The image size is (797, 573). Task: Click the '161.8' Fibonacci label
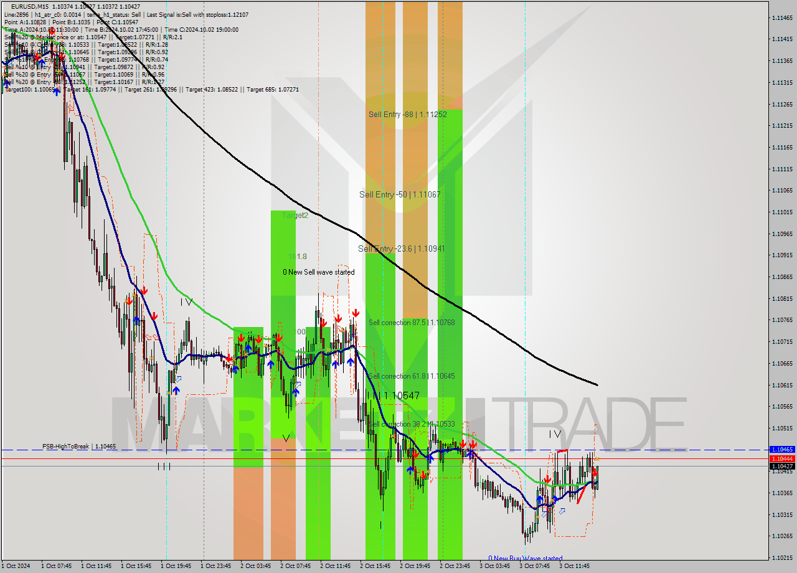click(297, 257)
